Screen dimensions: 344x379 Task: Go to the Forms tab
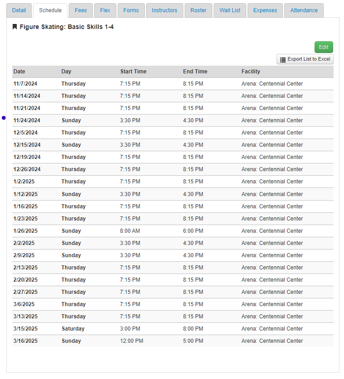pos(131,10)
